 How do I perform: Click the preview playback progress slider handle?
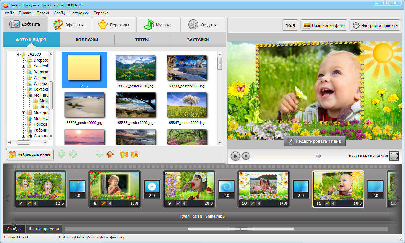tap(318, 156)
